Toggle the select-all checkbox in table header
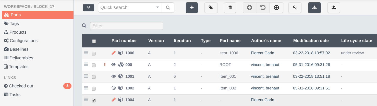The width and height of the screenshot is (377, 106). tap(94, 41)
